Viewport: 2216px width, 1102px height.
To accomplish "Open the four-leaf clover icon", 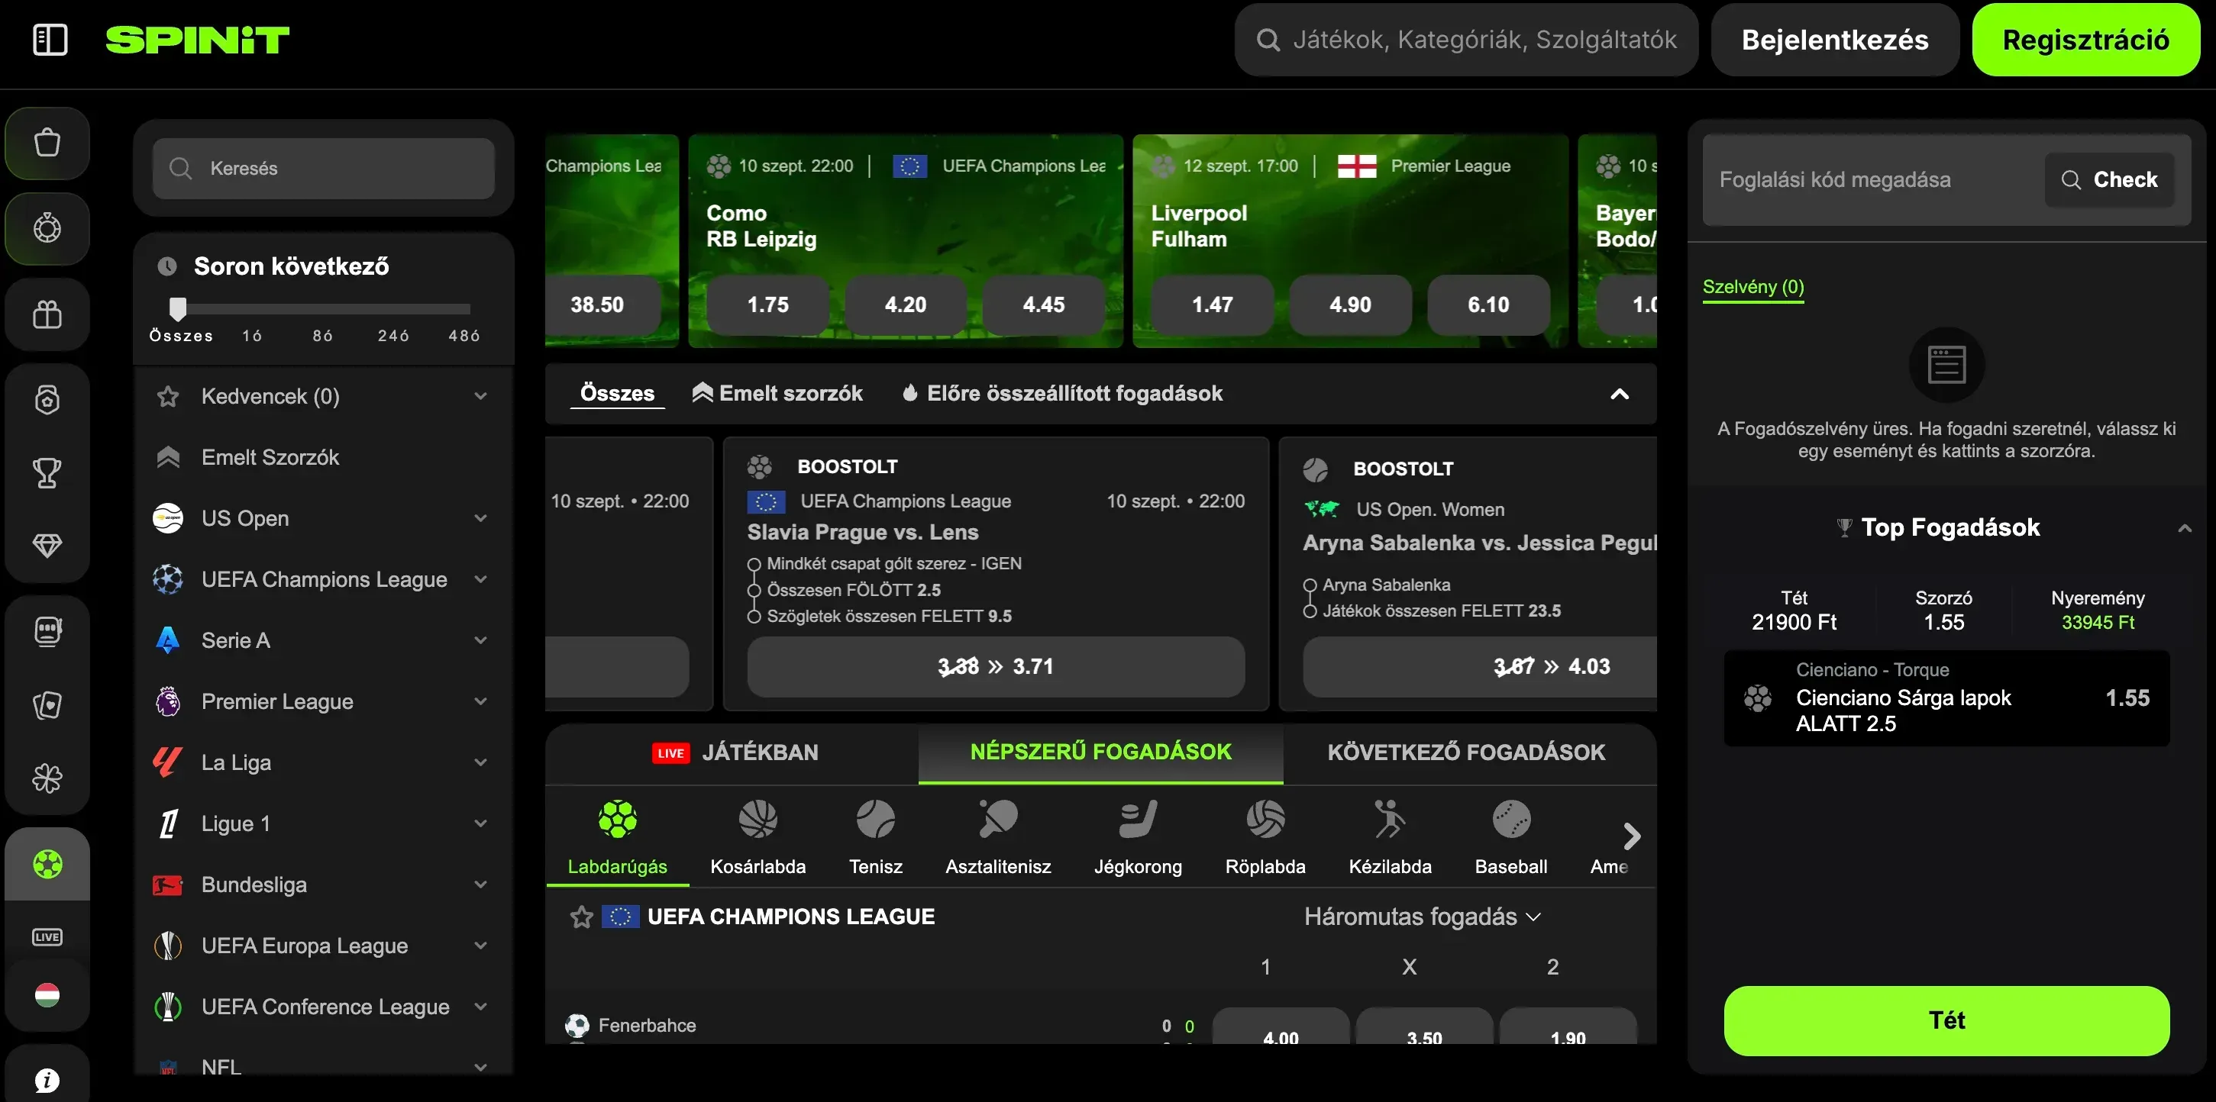I will pos(47,778).
